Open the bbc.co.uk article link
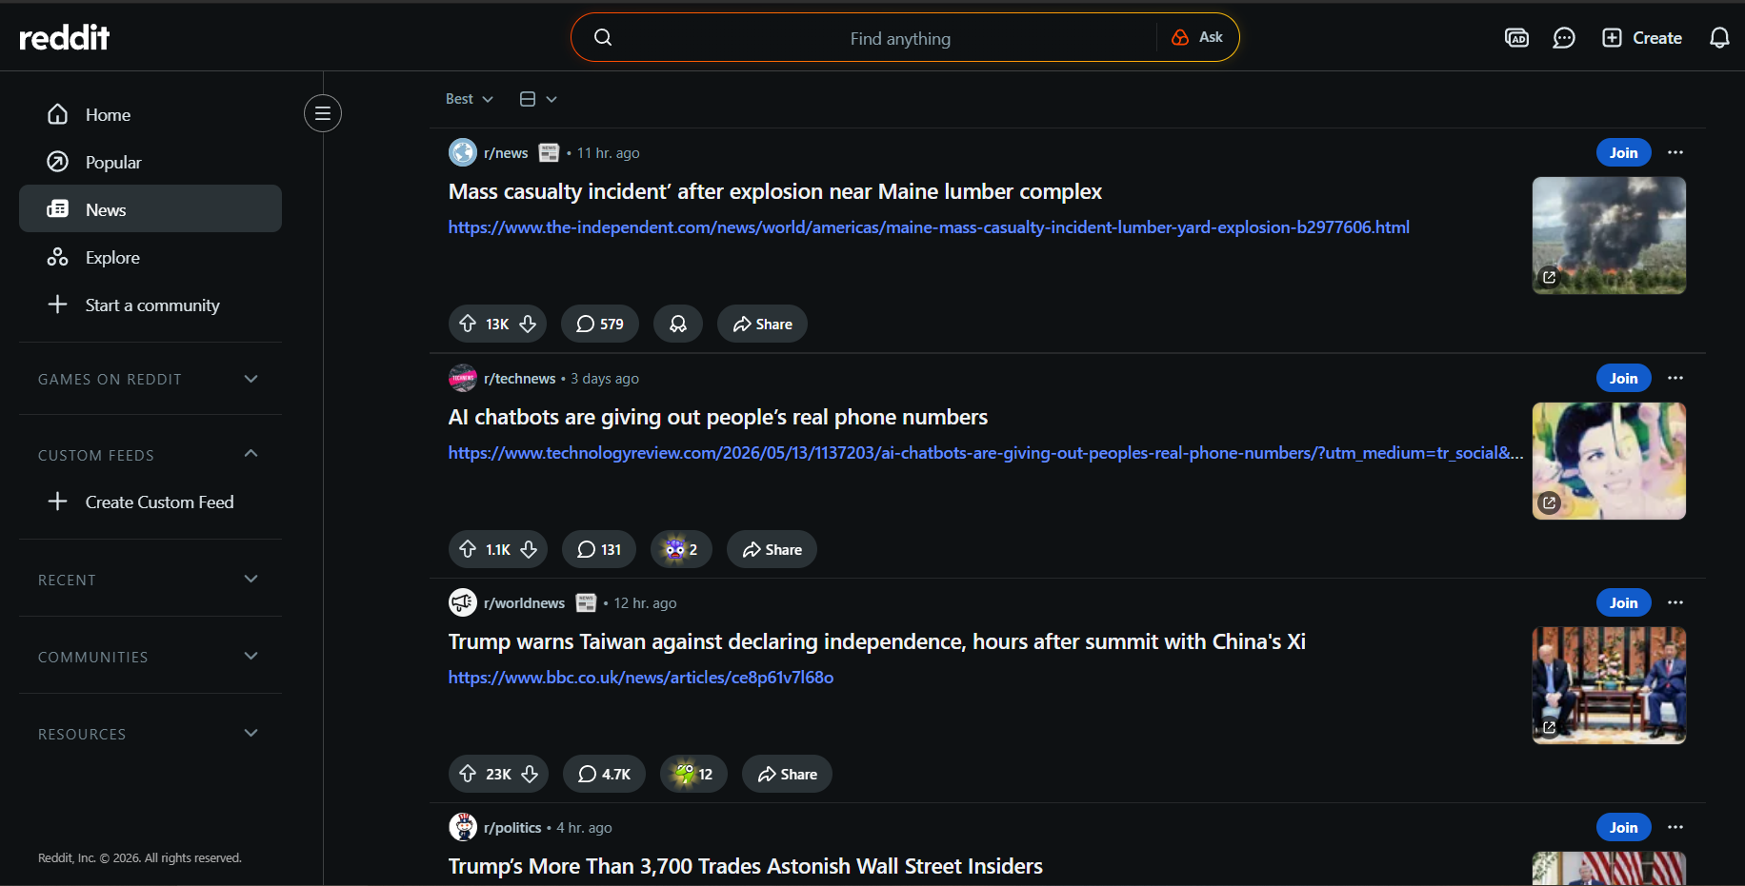The image size is (1745, 886). tap(641, 678)
